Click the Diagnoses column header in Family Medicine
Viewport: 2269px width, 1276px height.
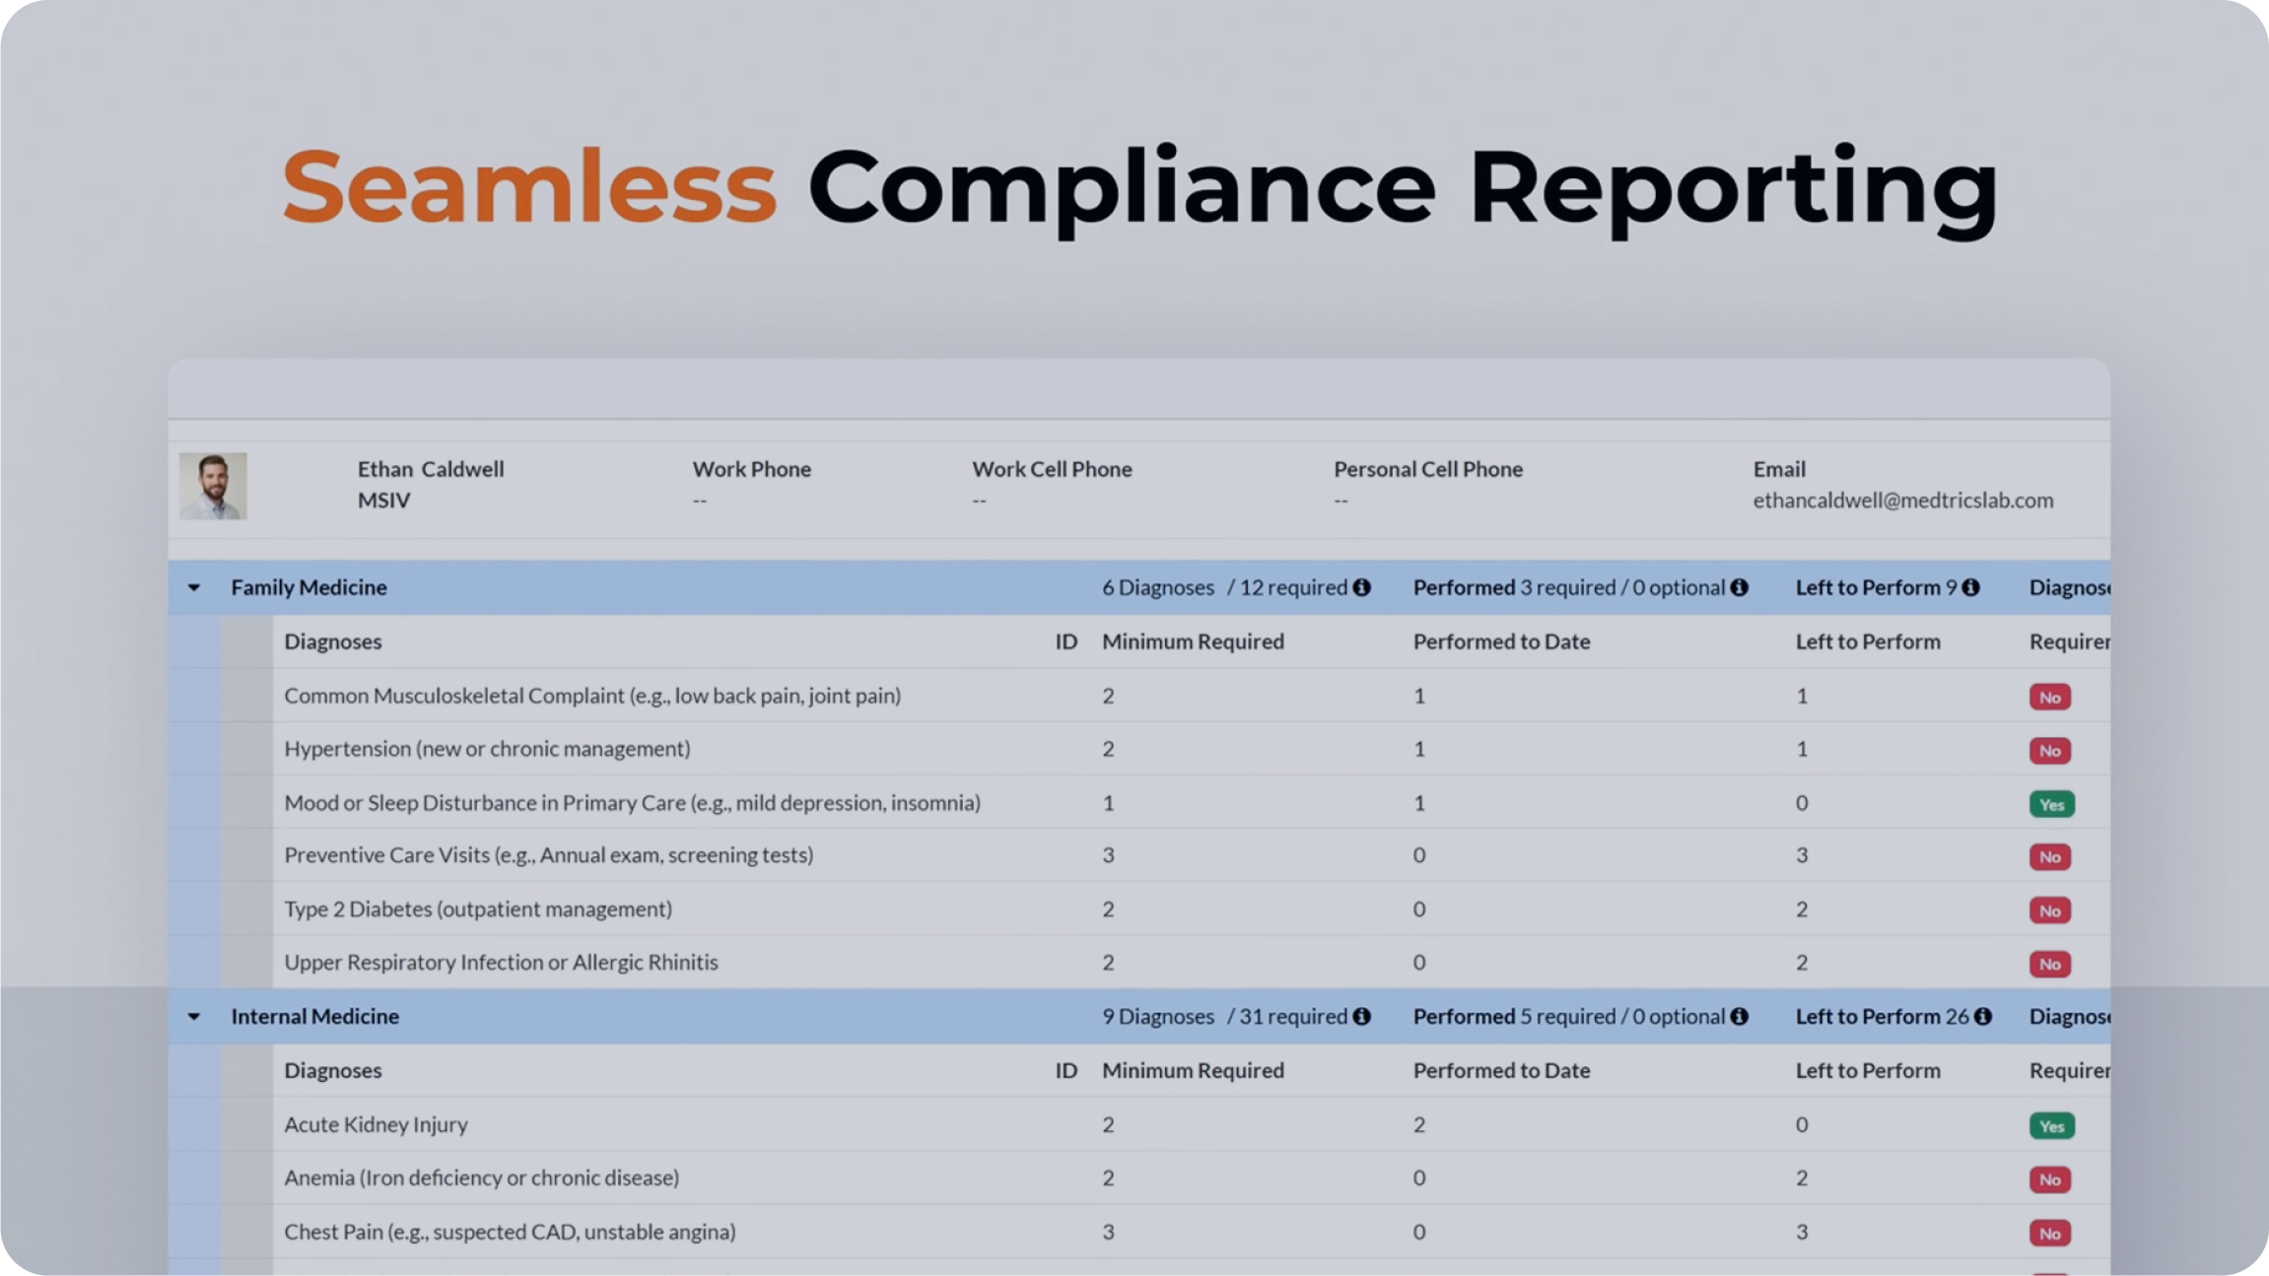pyautogui.click(x=332, y=641)
